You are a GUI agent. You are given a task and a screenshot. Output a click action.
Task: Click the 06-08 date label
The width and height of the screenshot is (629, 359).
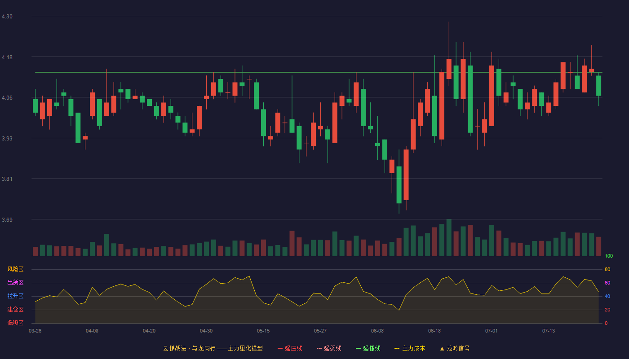pos(377,331)
